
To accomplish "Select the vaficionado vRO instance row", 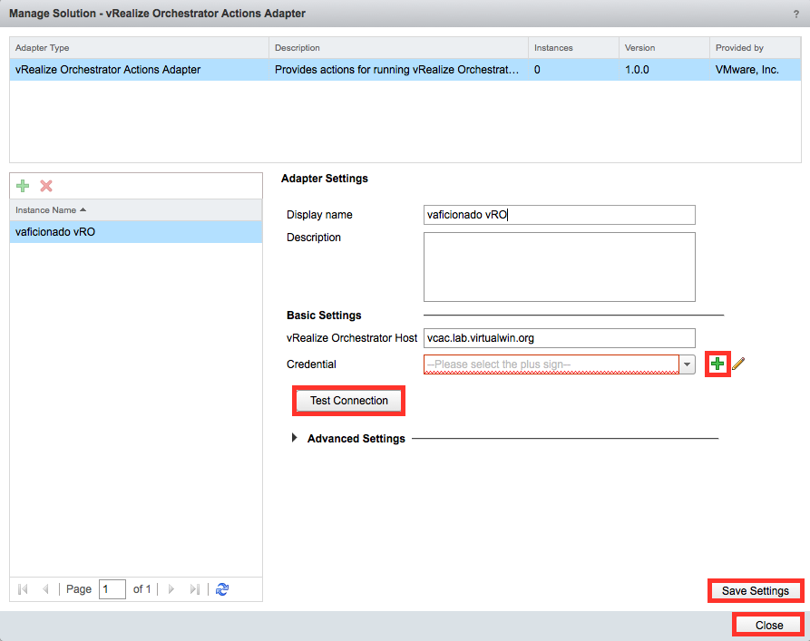I will coord(136,232).
